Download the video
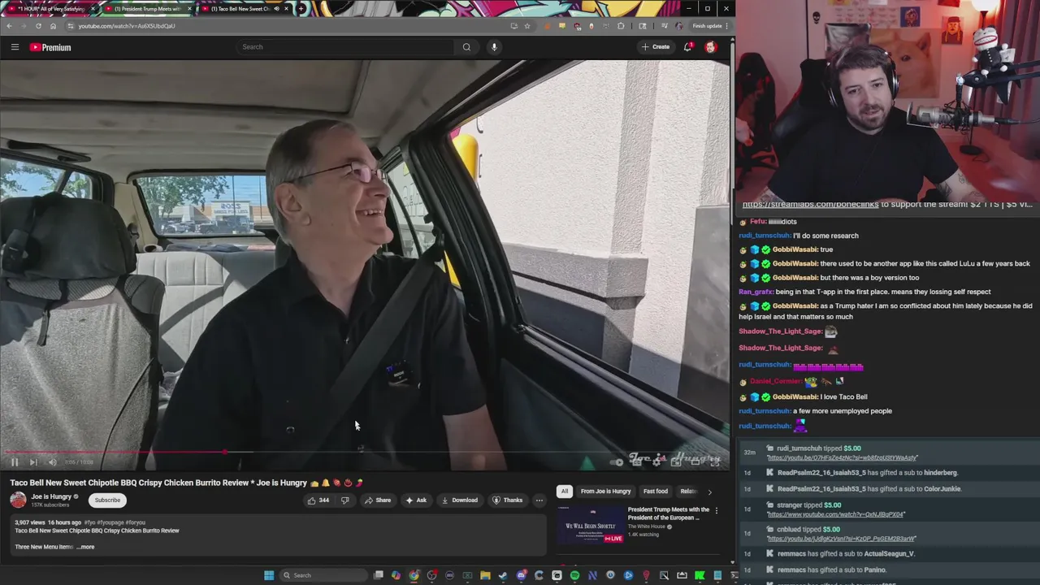 click(460, 500)
